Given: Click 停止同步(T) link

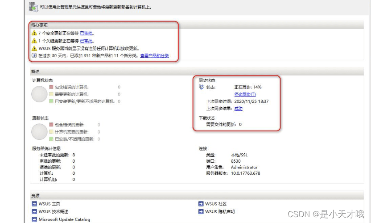Looking at the screenshot, I should (x=245, y=94).
